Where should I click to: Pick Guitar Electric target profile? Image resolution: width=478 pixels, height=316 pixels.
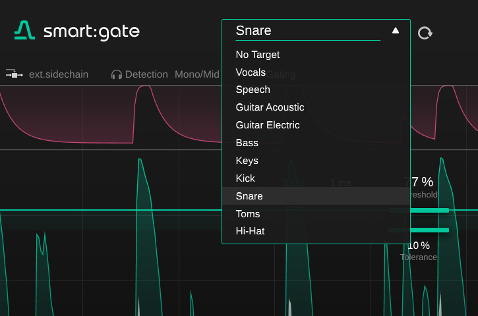tap(268, 125)
